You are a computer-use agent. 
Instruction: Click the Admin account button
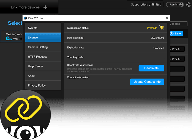coord(175,5)
